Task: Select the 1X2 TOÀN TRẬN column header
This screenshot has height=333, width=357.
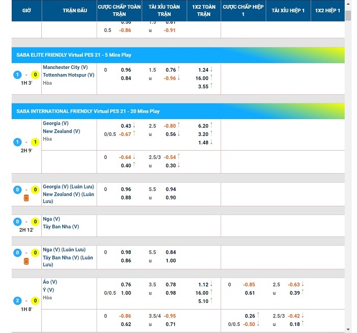Action: pyautogui.click(x=204, y=11)
